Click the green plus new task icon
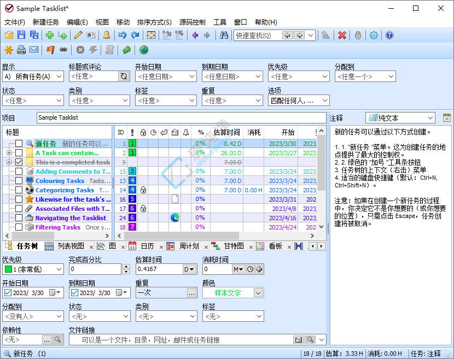This screenshot has height=359, width=454. [50, 36]
